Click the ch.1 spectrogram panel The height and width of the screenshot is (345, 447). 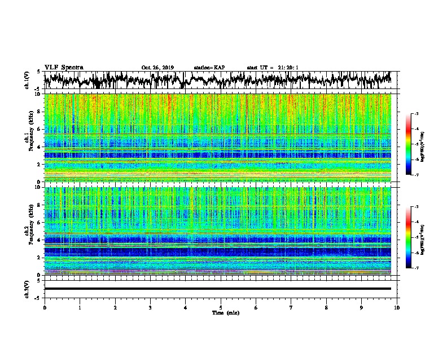pos(218,138)
